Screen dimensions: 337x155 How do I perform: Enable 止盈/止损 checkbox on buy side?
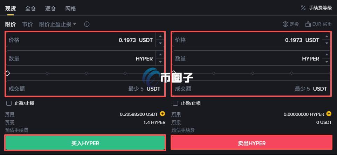9,103
